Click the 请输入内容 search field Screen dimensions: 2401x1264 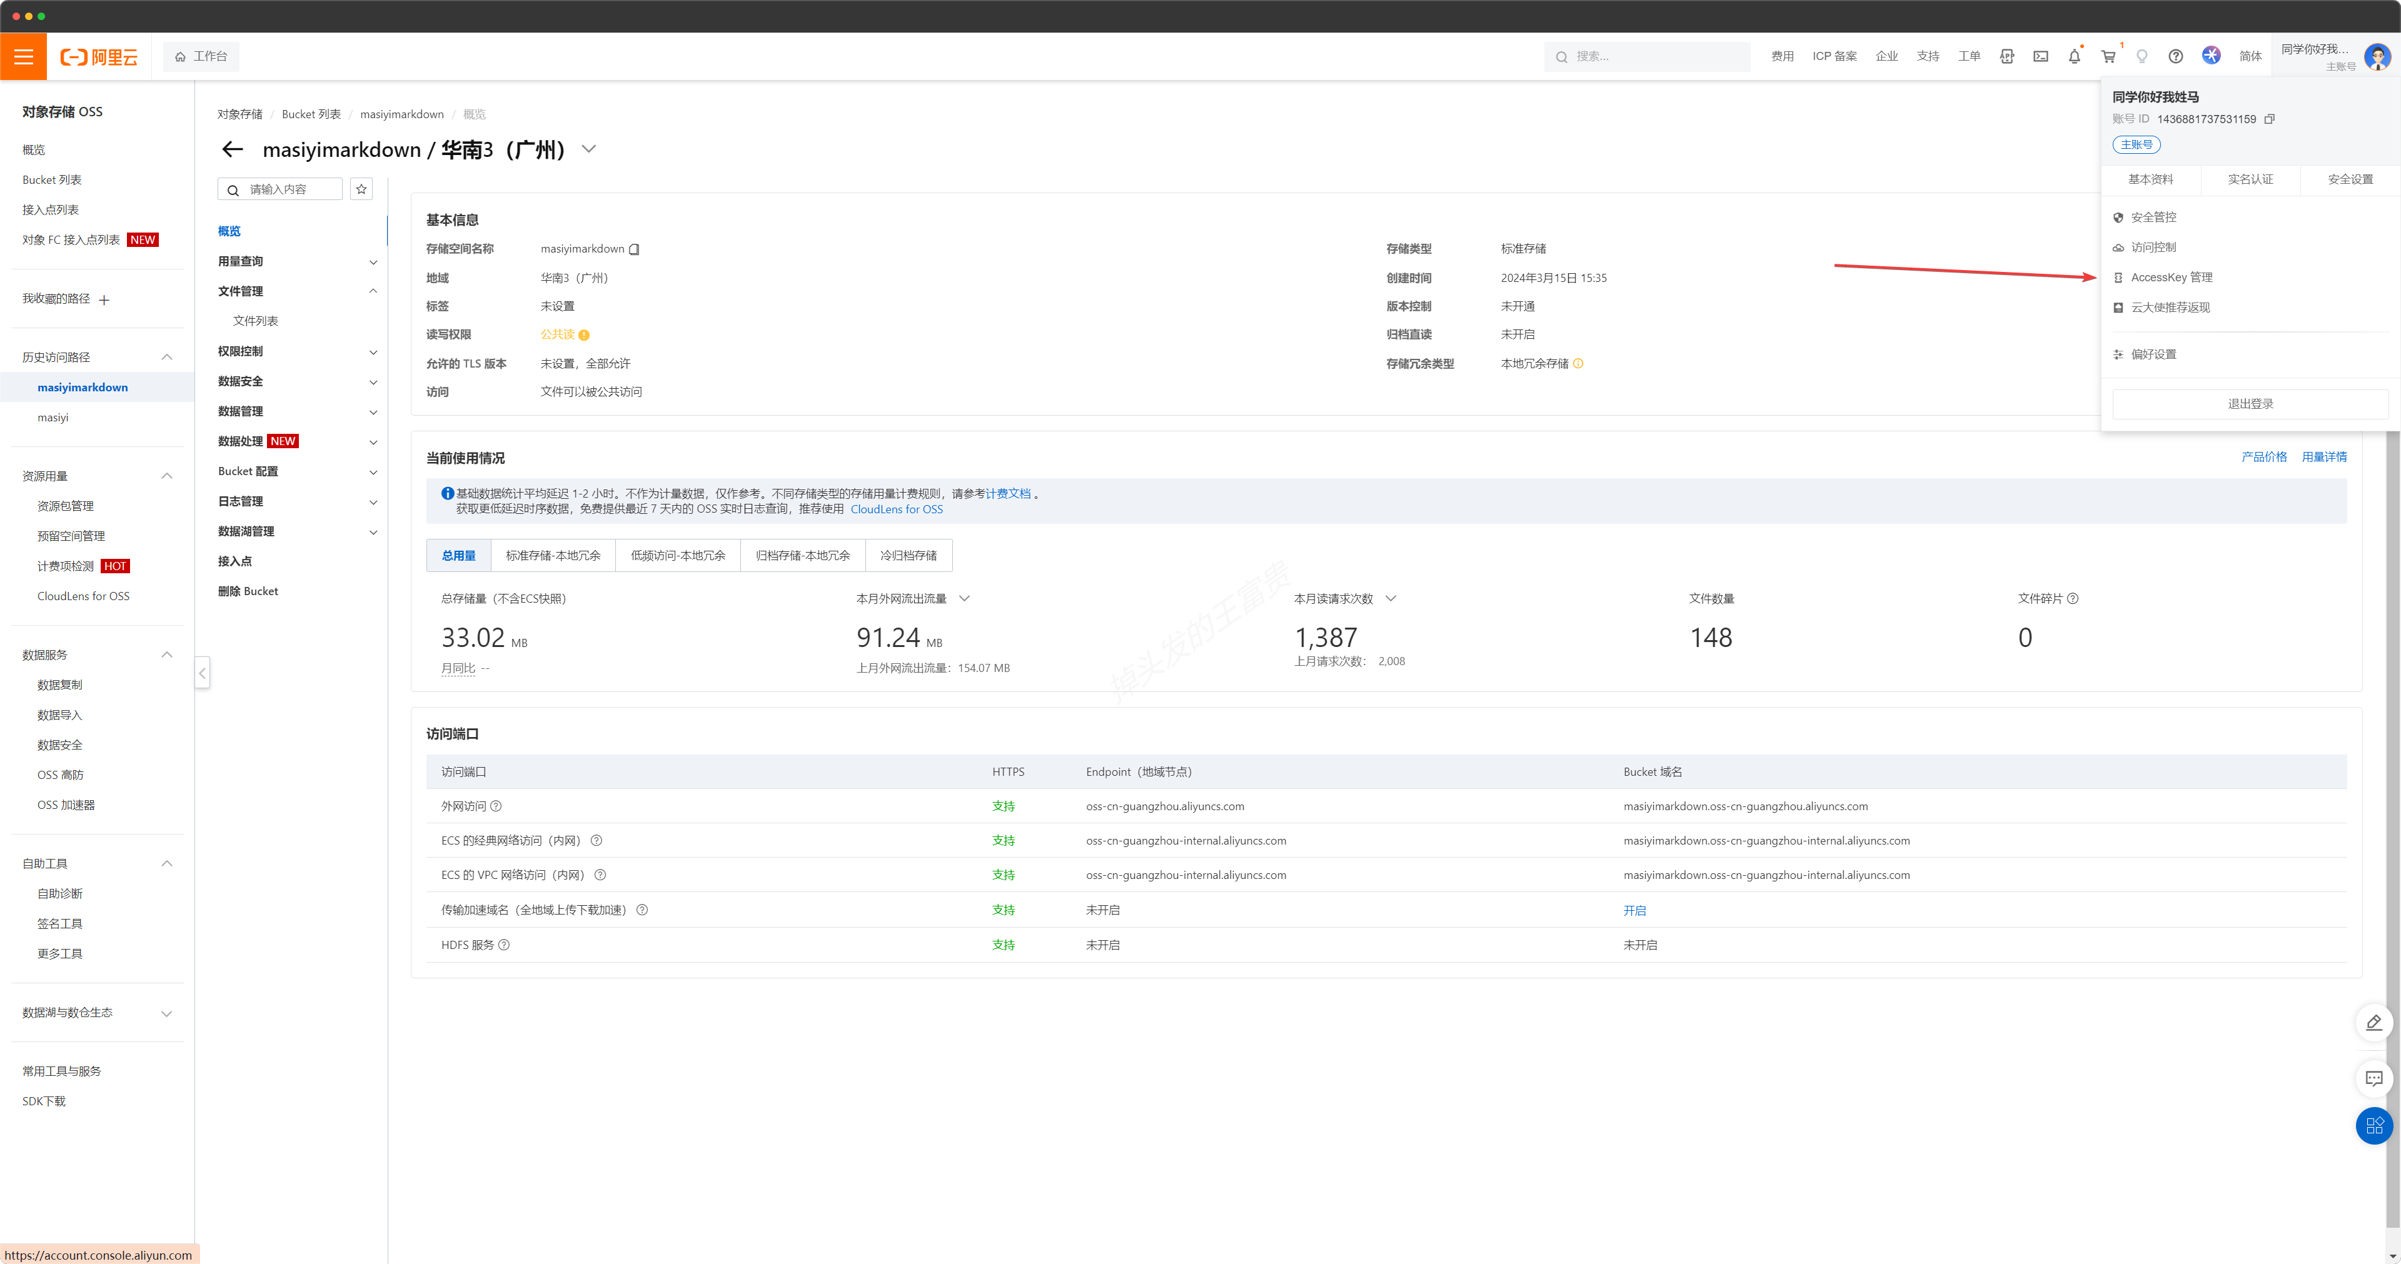click(x=289, y=189)
